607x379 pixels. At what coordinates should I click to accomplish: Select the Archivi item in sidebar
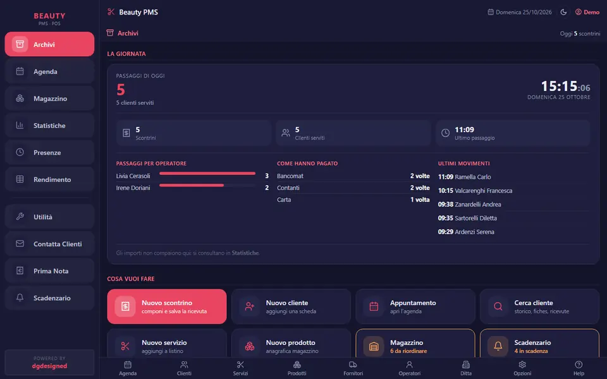(x=49, y=44)
